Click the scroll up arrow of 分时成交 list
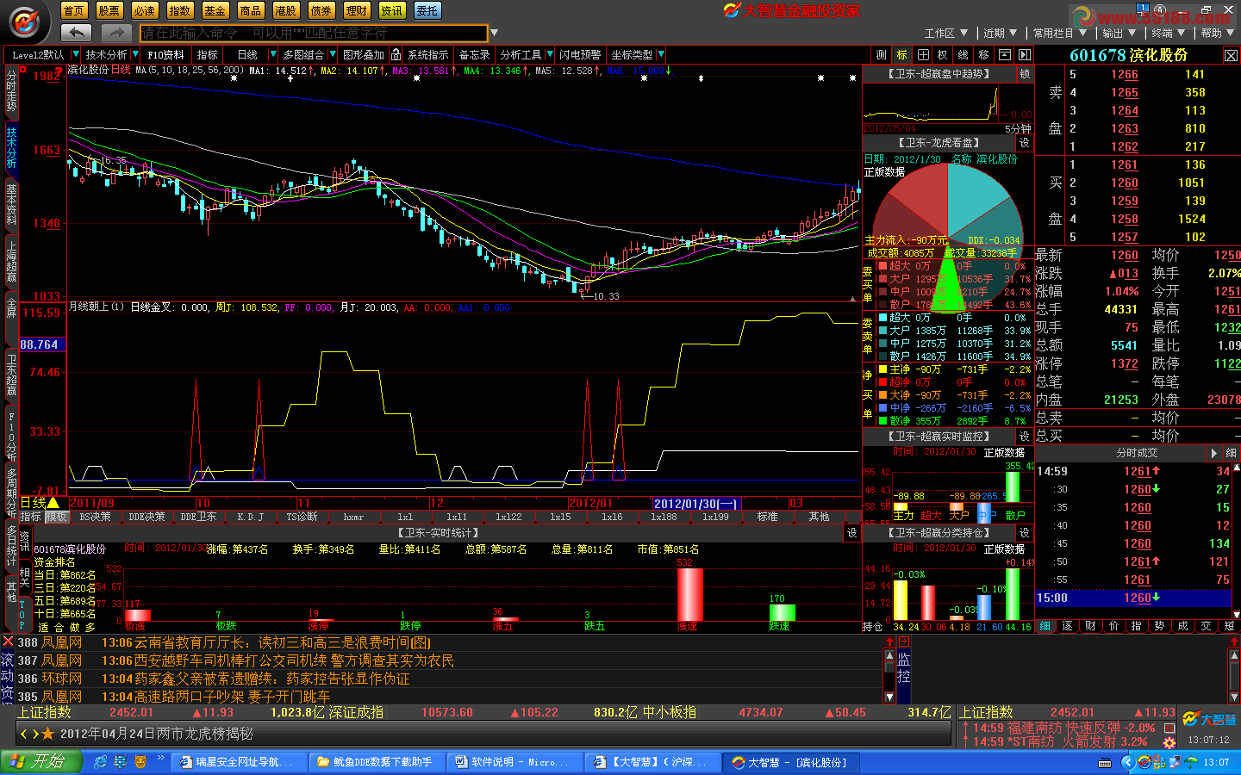The width and height of the screenshot is (1241, 775). pos(1236,469)
